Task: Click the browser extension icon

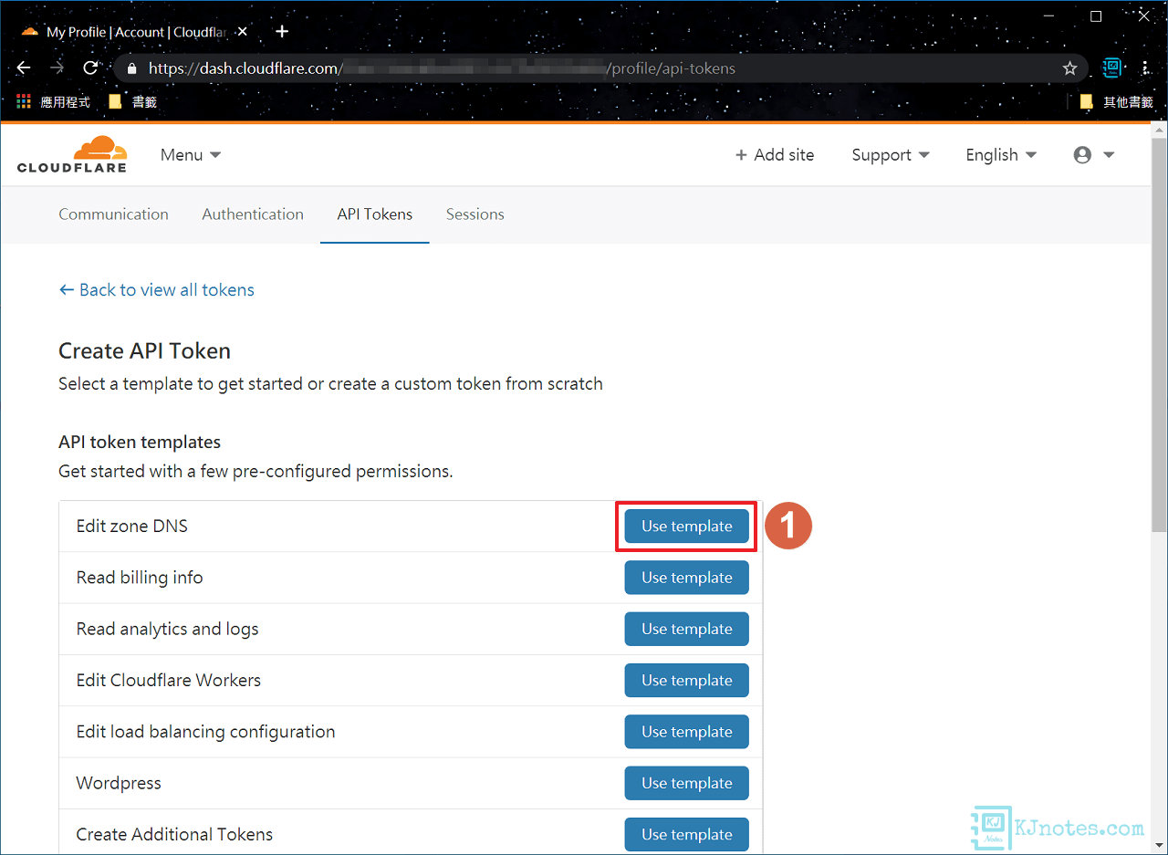Action: [x=1111, y=68]
